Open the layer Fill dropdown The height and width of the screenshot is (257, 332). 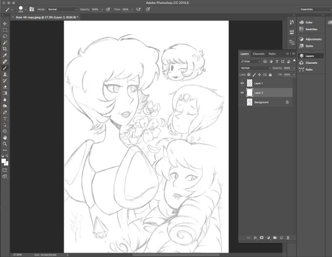(294, 75)
